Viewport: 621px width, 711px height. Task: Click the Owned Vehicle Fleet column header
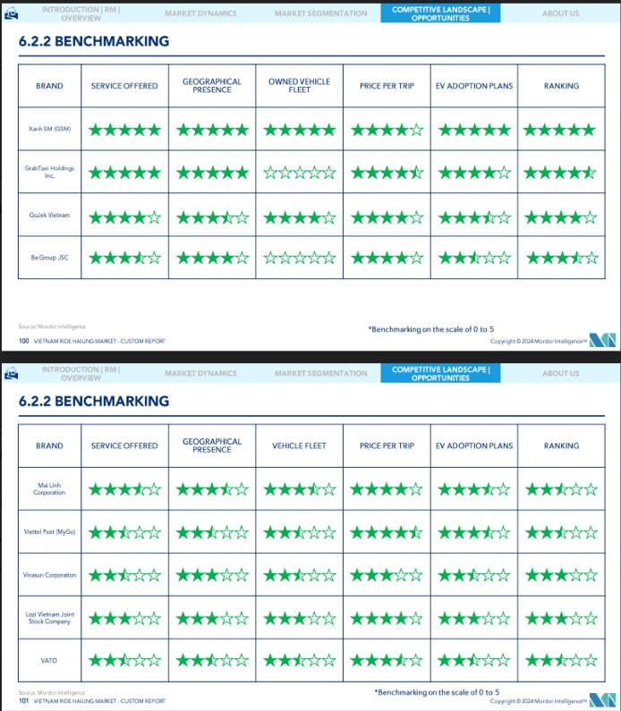pos(300,86)
